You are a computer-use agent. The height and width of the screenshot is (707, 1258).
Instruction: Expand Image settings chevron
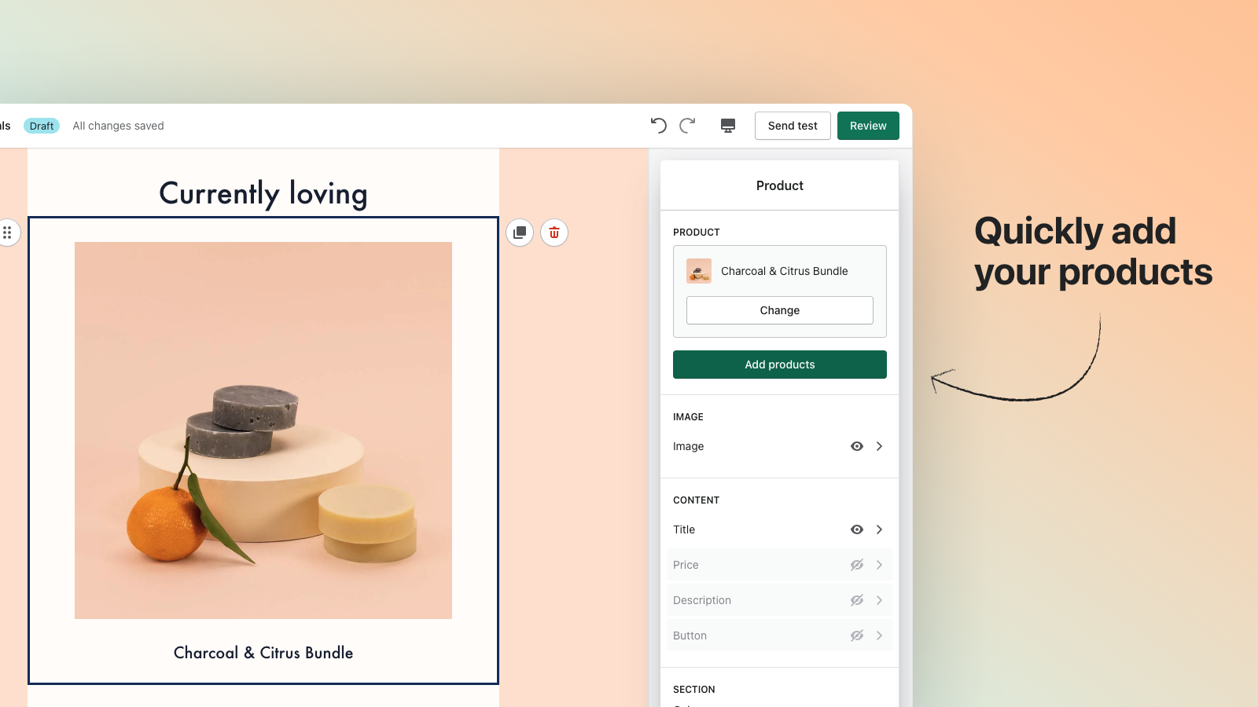pos(879,446)
